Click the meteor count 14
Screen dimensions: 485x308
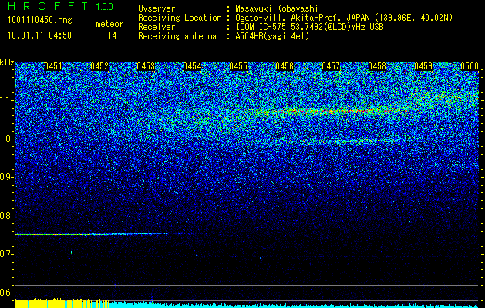[x=112, y=35]
